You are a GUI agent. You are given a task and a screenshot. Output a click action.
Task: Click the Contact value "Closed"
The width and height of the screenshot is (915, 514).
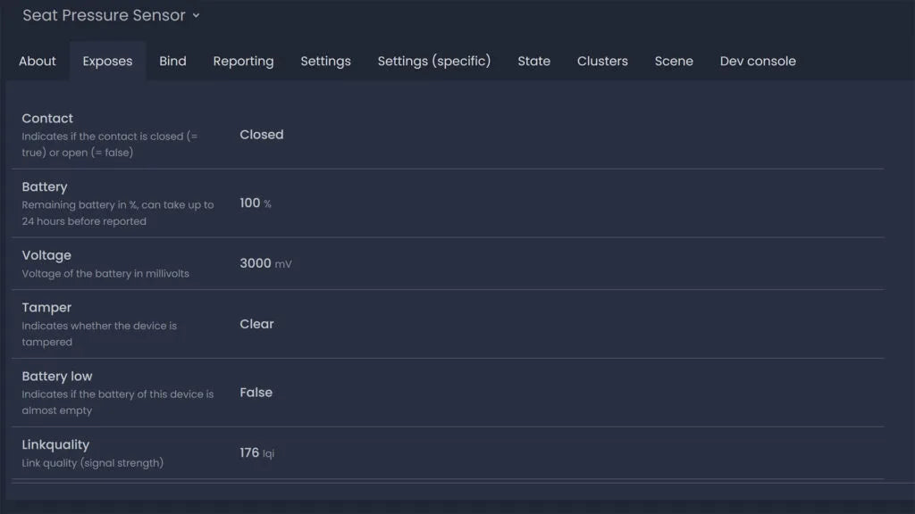(x=261, y=135)
